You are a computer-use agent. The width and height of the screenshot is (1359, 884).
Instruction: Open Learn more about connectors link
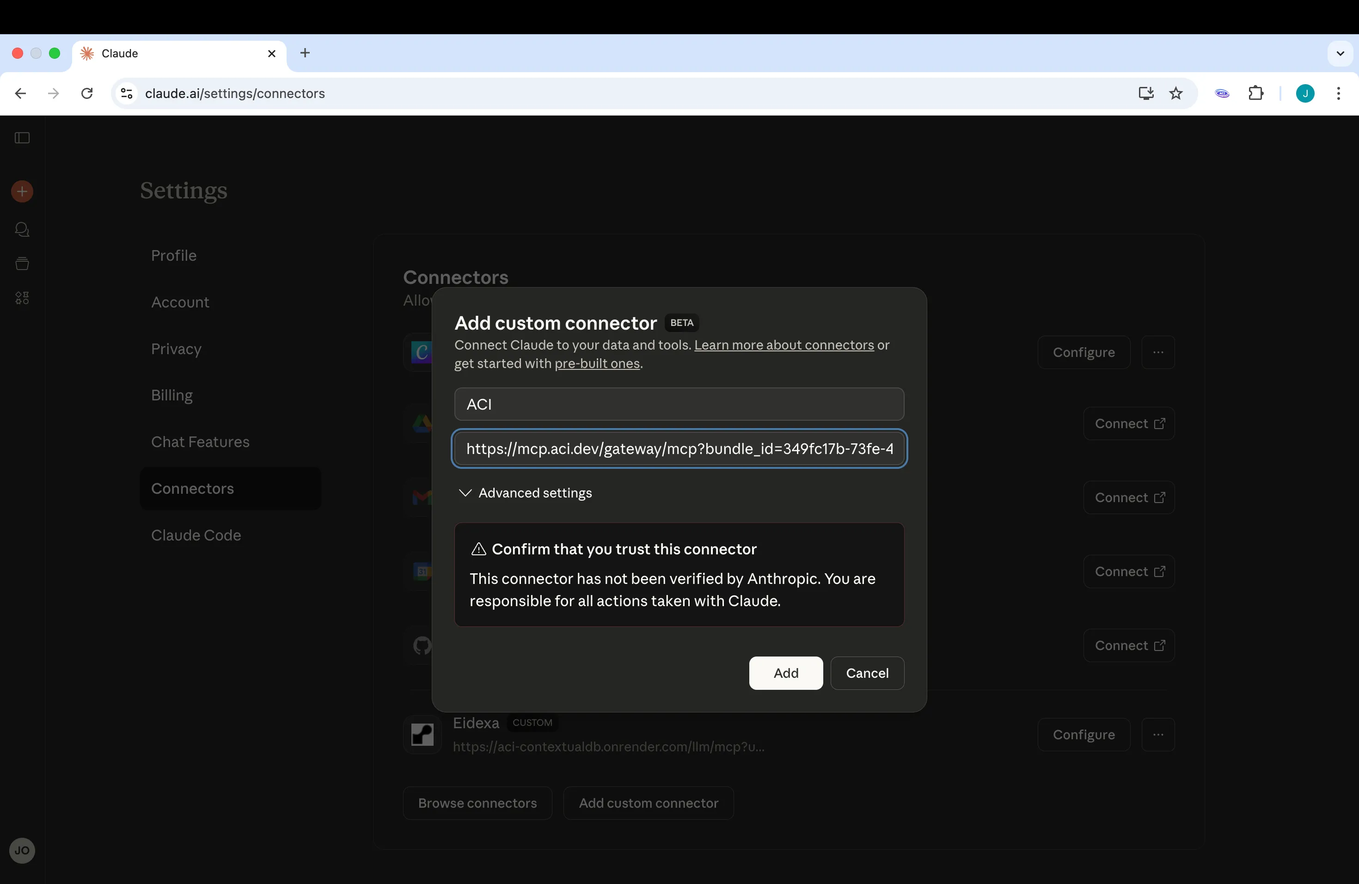coord(784,345)
